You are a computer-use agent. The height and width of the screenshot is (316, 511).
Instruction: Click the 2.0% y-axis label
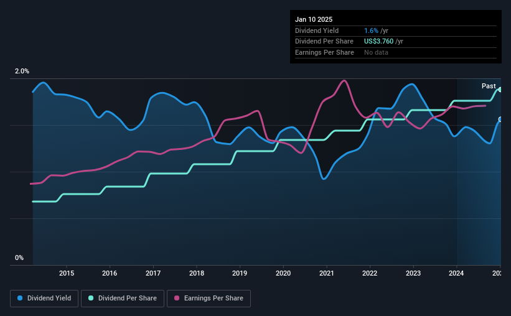click(x=22, y=71)
